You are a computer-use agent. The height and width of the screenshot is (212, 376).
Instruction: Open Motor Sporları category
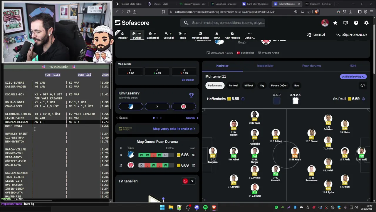coord(200,35)
